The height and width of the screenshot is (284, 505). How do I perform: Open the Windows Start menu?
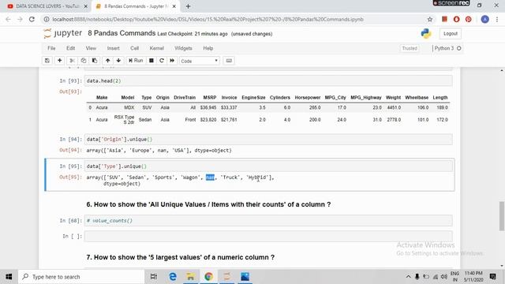coord(9,277)
